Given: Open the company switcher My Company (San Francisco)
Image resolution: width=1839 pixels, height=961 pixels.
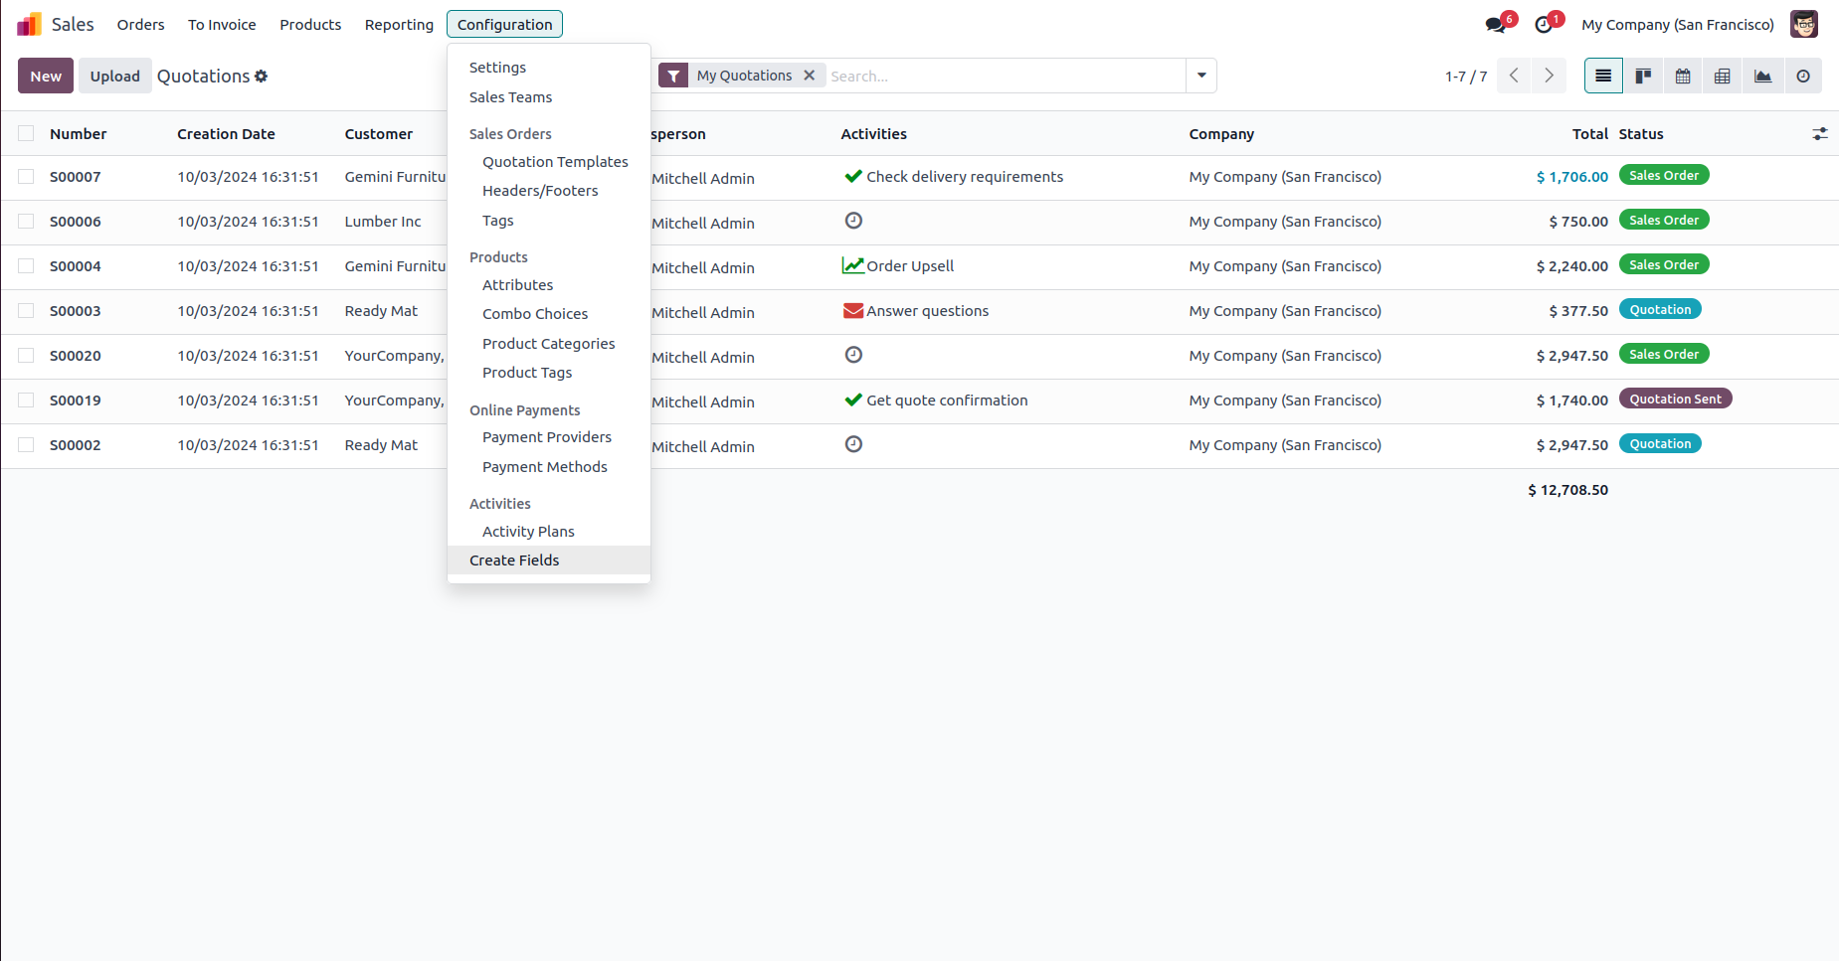Looking at the screenshot, I should click(1678, 25).
